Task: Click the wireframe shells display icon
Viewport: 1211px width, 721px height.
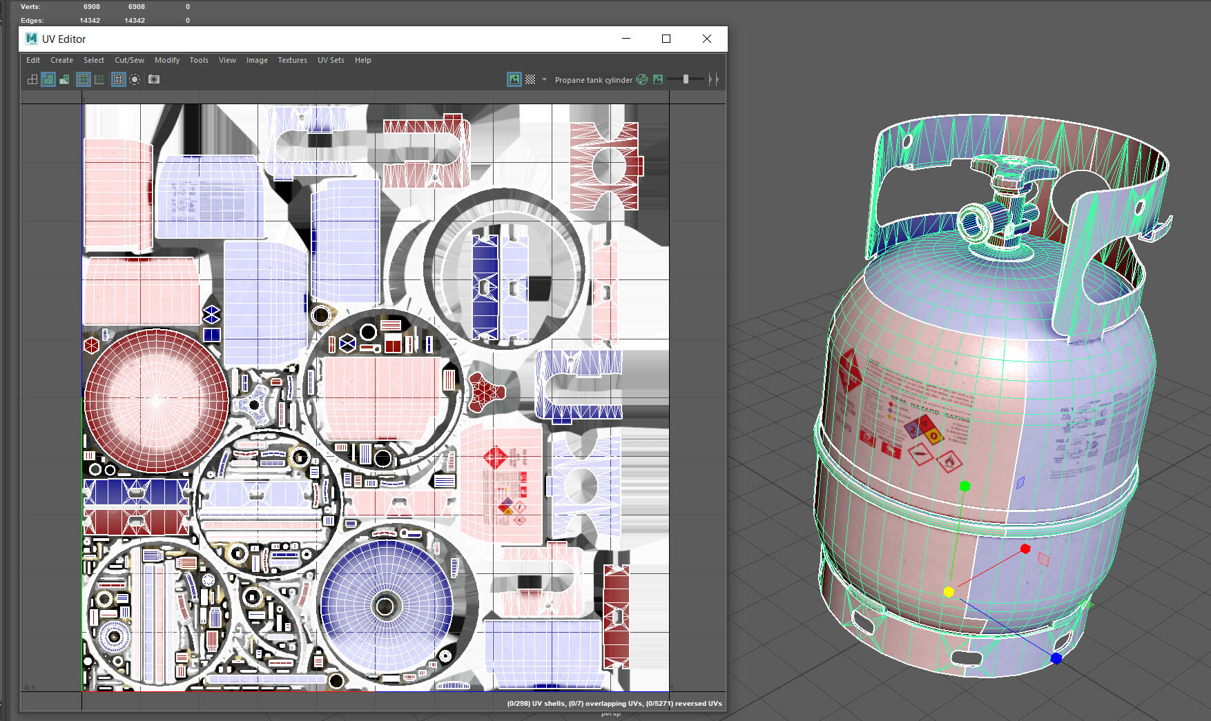Action: (32, 79)
